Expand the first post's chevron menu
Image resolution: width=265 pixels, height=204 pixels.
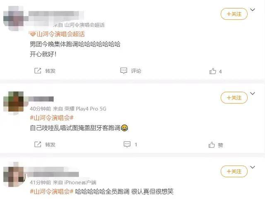(x=253, y=10)
